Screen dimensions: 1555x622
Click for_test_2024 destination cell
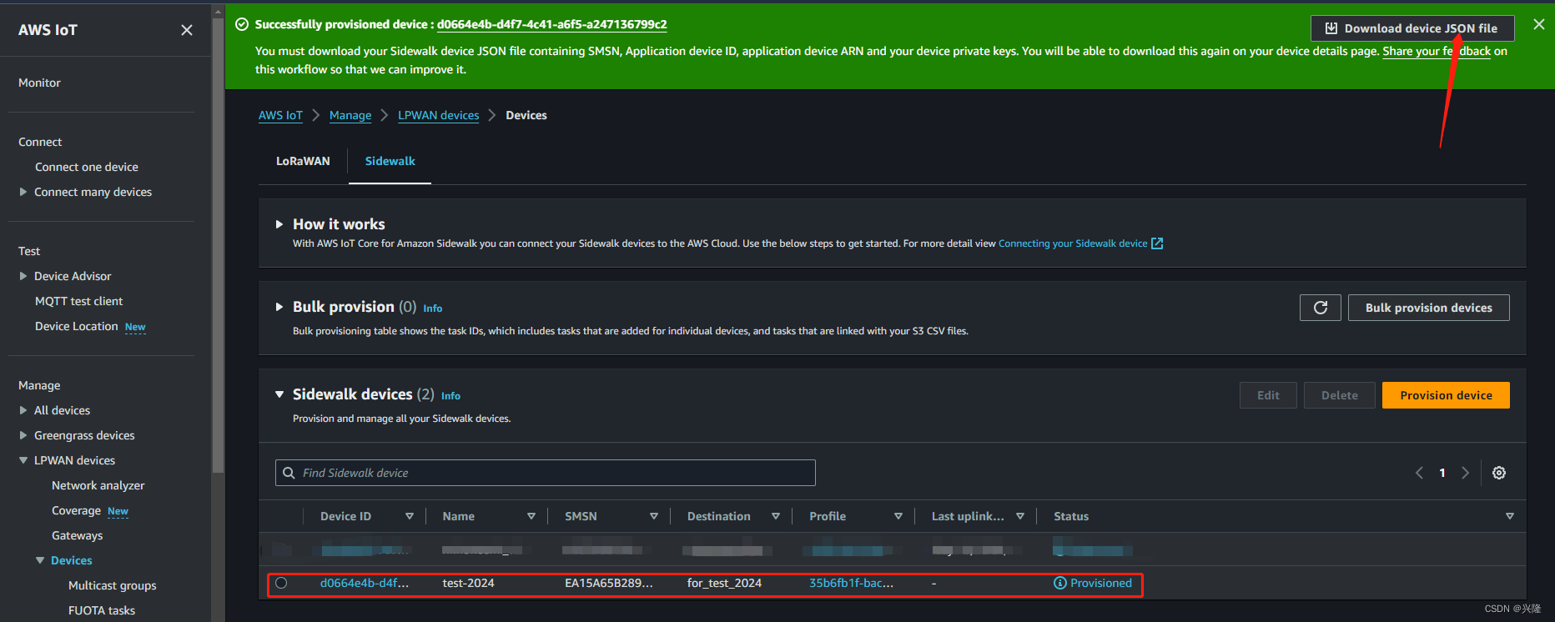coord(724,583)
